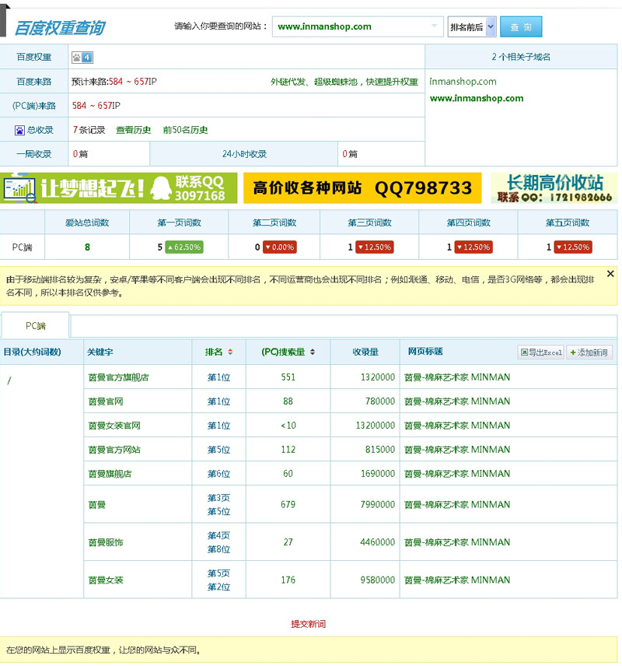This screenshot has height=666, width=622.
Task: Click the 提交新词 link
Action: [308, 624]
